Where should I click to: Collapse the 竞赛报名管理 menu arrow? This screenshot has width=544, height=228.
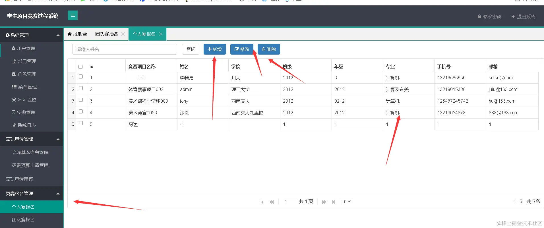pos(58,194)
